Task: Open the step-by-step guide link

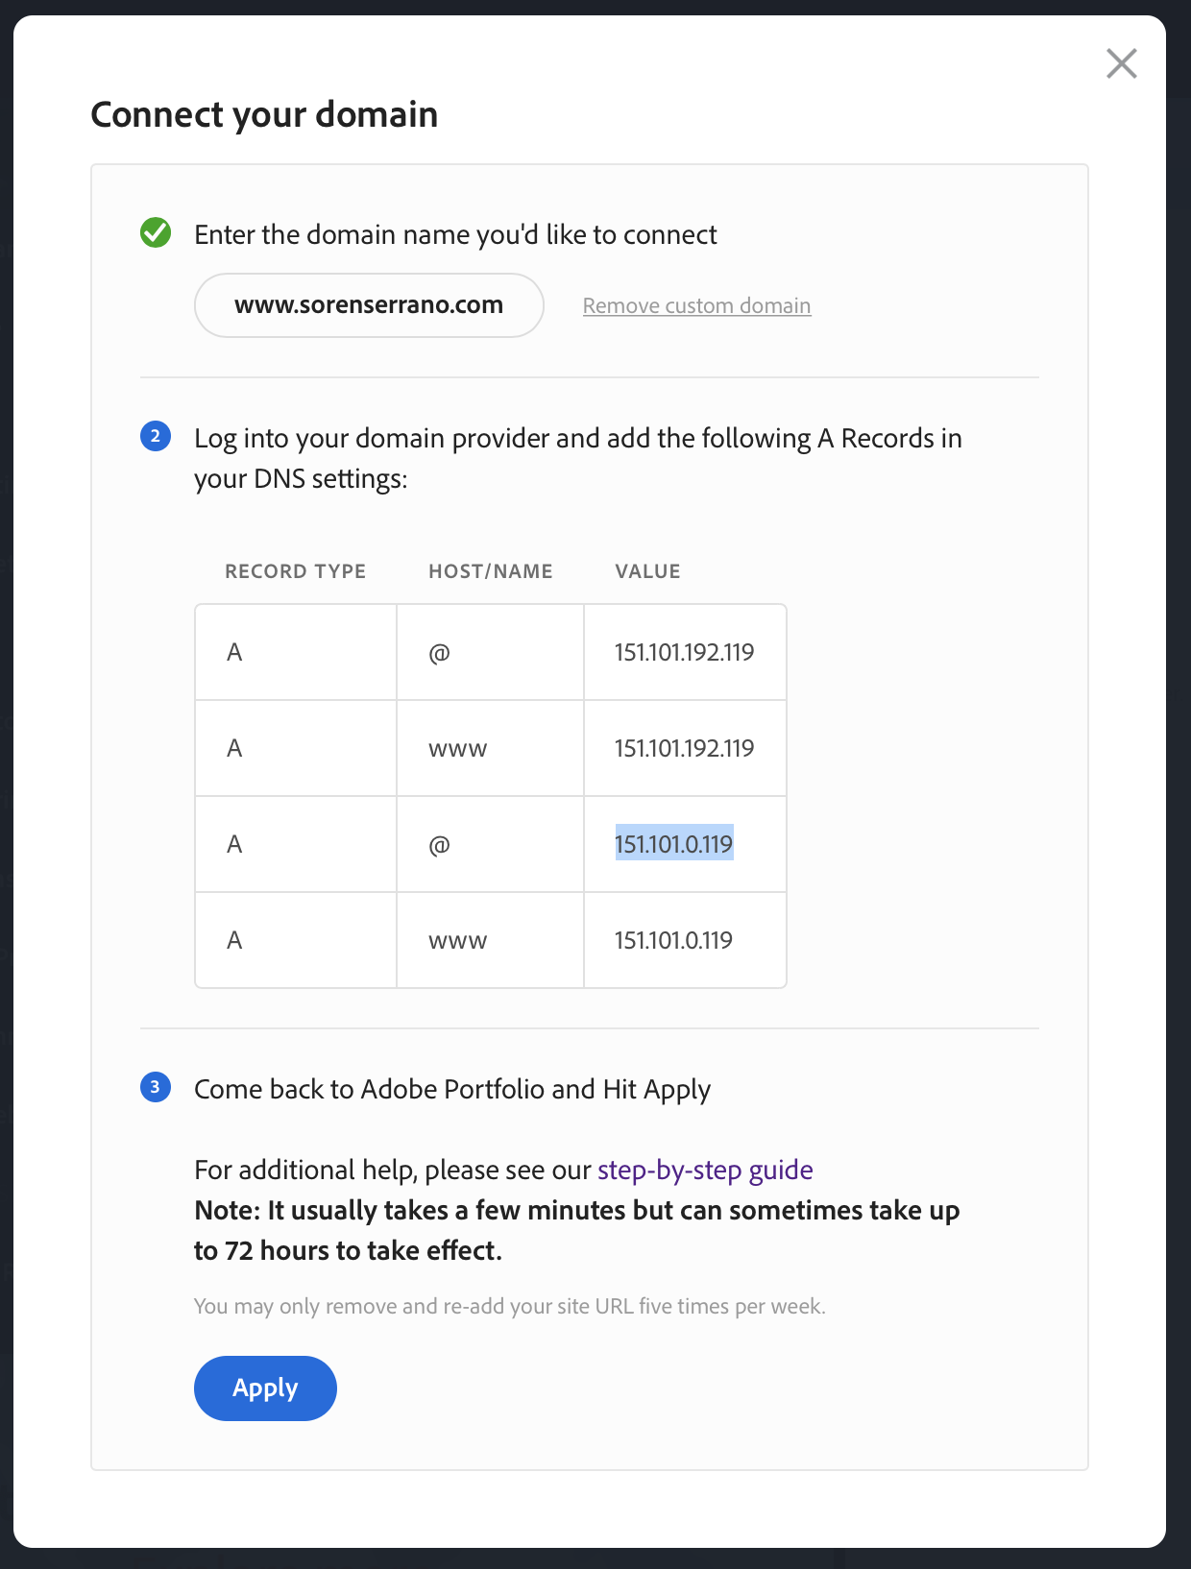Action: click(704, 1170)
